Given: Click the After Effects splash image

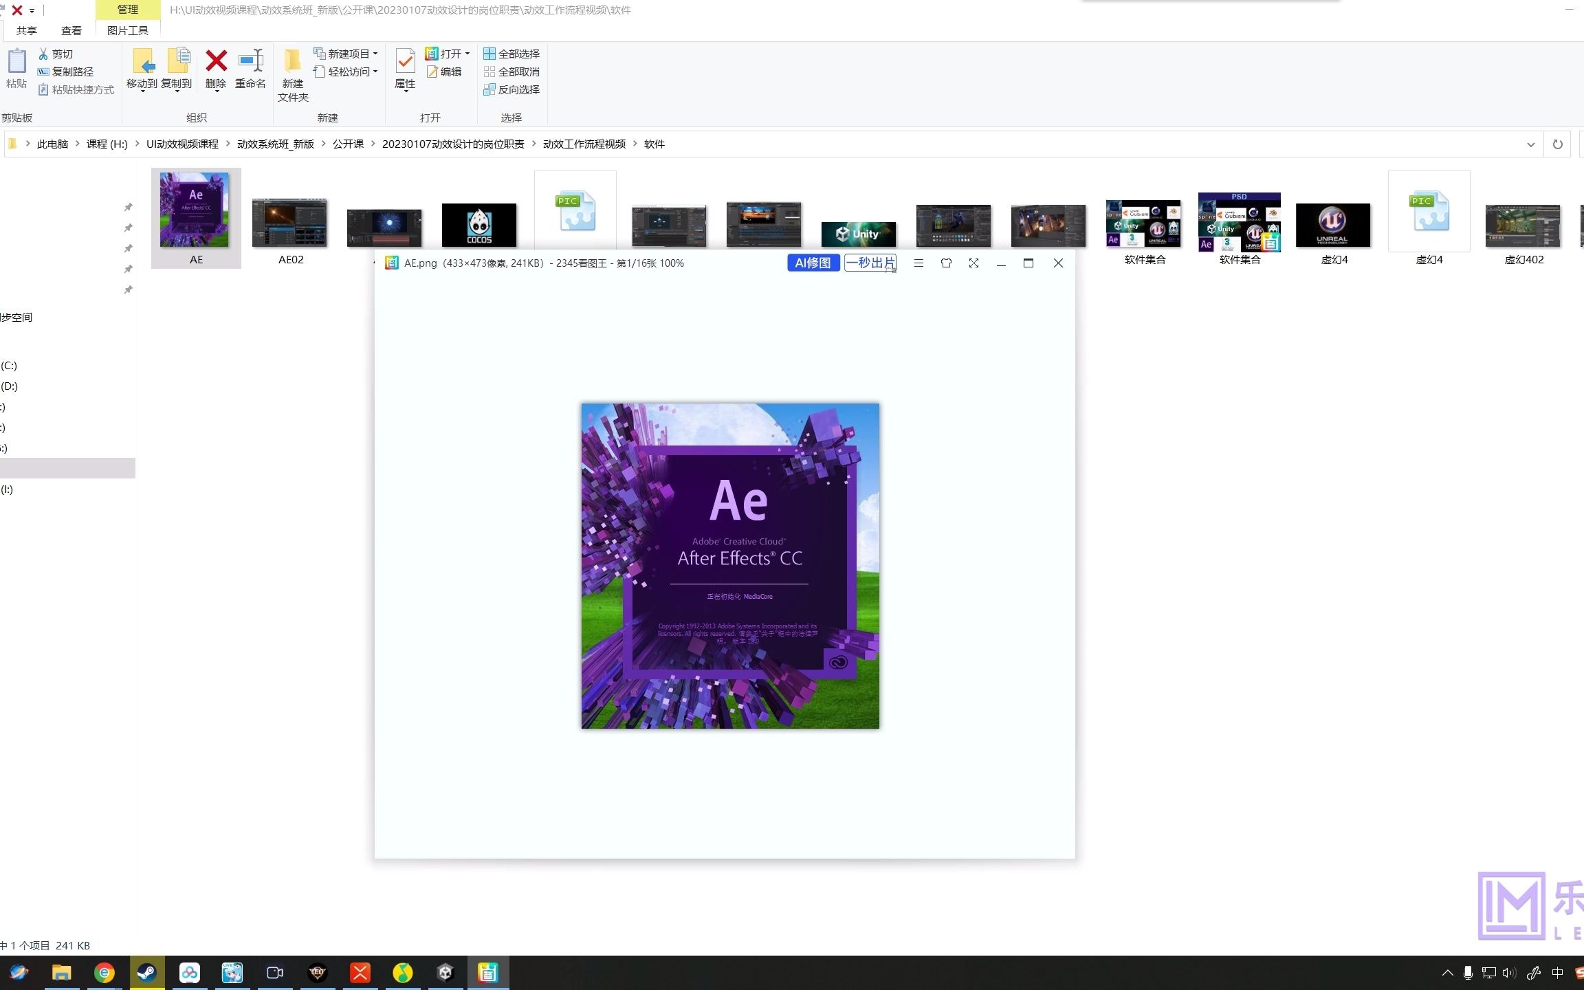Looking at the screenshot, I should [x=730, y=566].
